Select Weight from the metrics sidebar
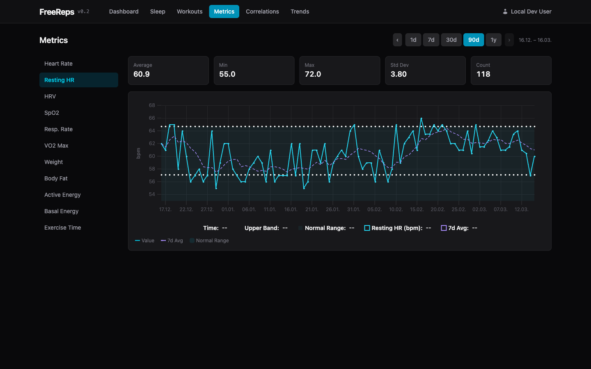 (x=53, y=162)
